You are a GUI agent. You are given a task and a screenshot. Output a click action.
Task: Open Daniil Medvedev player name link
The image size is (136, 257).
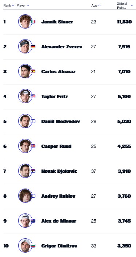(61, 122)
